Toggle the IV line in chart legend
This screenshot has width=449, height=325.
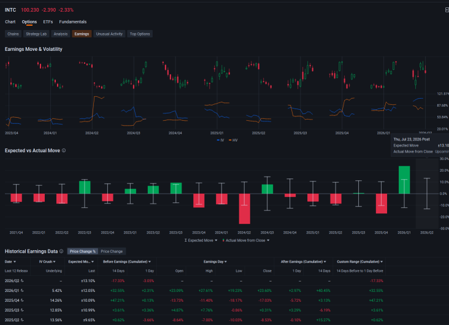[220, 140]
